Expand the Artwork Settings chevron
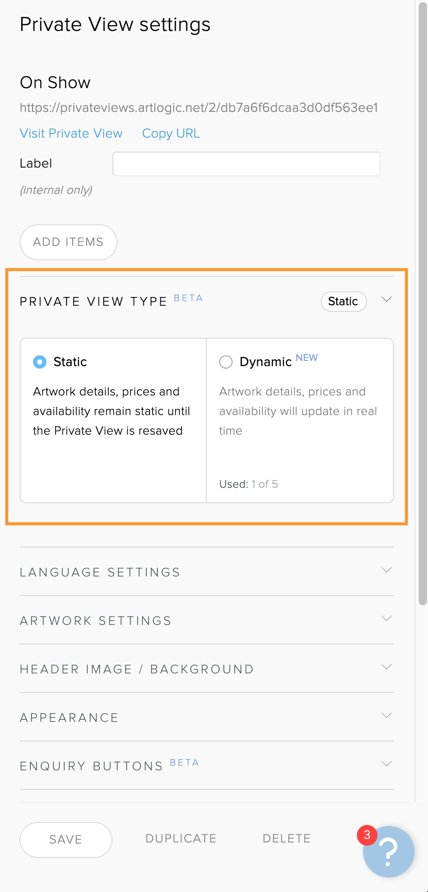Screen dimensions: 428x892 tap(387, 619)
